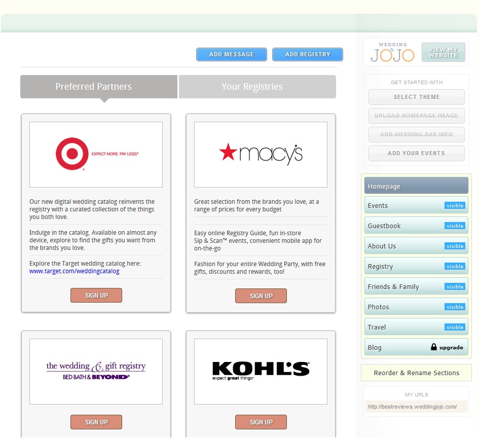Toggle the Guestbook section visible badge
The width and height of the screenshot is (479, 438).
455,226
